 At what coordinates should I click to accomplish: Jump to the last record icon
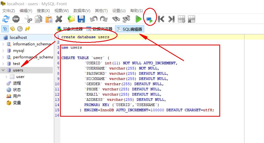pyautogui.click(x=171, y=19)
